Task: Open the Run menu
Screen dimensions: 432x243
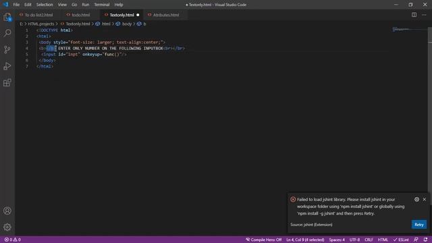Action: [86, 5]
